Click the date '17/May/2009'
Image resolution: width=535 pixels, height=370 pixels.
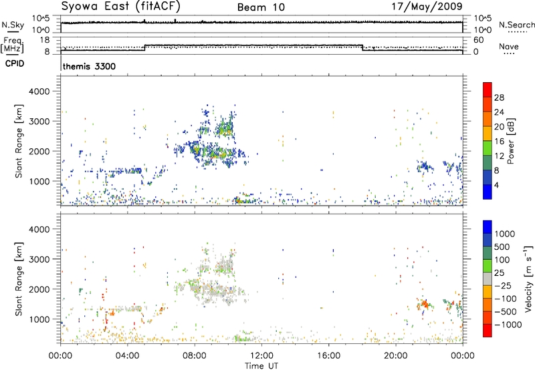pos(427,6)
